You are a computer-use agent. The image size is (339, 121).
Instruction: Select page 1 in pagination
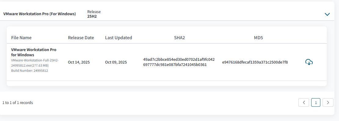316,102
